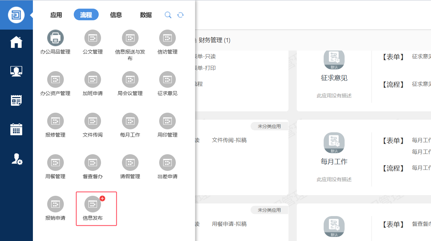Open the 信息发布 process icon
This screenshot has width=431, height=241.
(93, 204)
